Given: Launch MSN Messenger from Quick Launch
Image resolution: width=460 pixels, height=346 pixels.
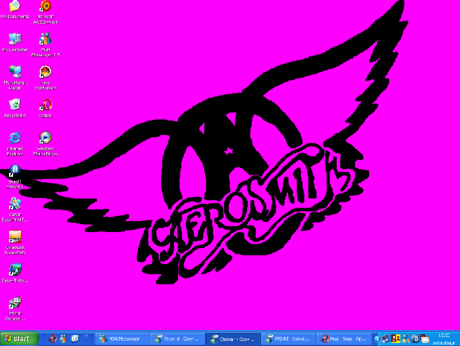Looking at the screenshot, I should tap(64, 338).
